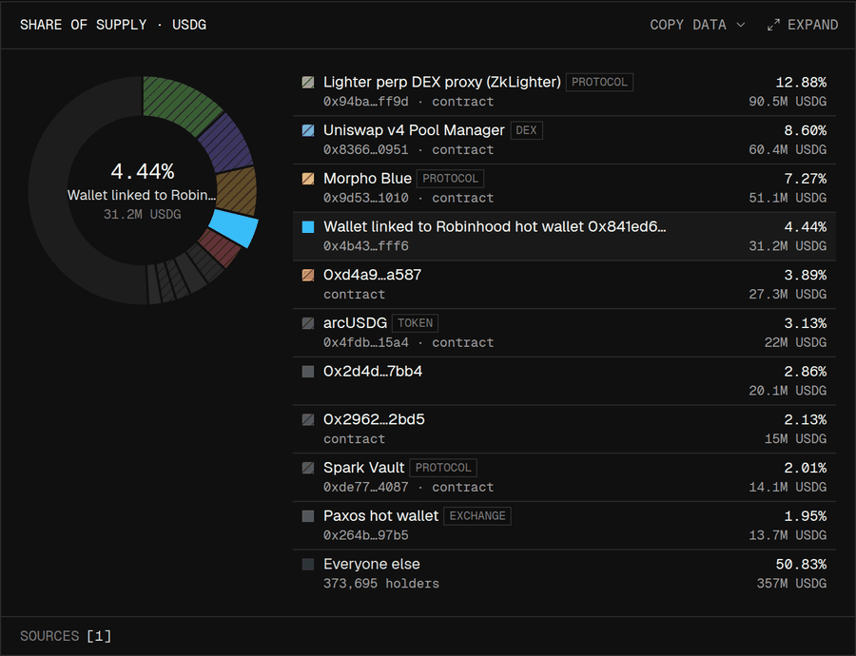
Task: Click the 31.2M USDG label in donut center
Action: (143, 215)
